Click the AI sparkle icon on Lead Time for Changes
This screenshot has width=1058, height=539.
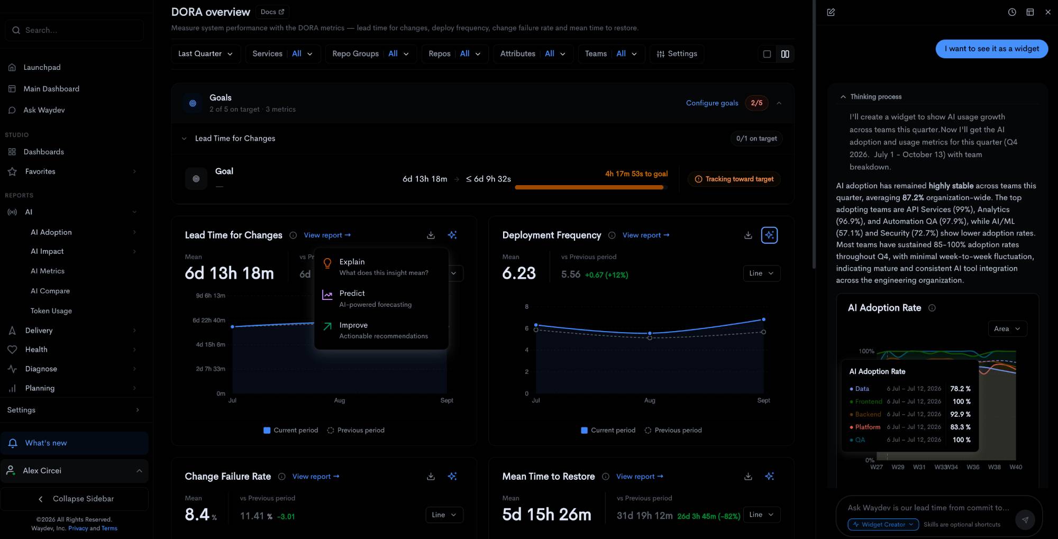(x=452, y=235)
